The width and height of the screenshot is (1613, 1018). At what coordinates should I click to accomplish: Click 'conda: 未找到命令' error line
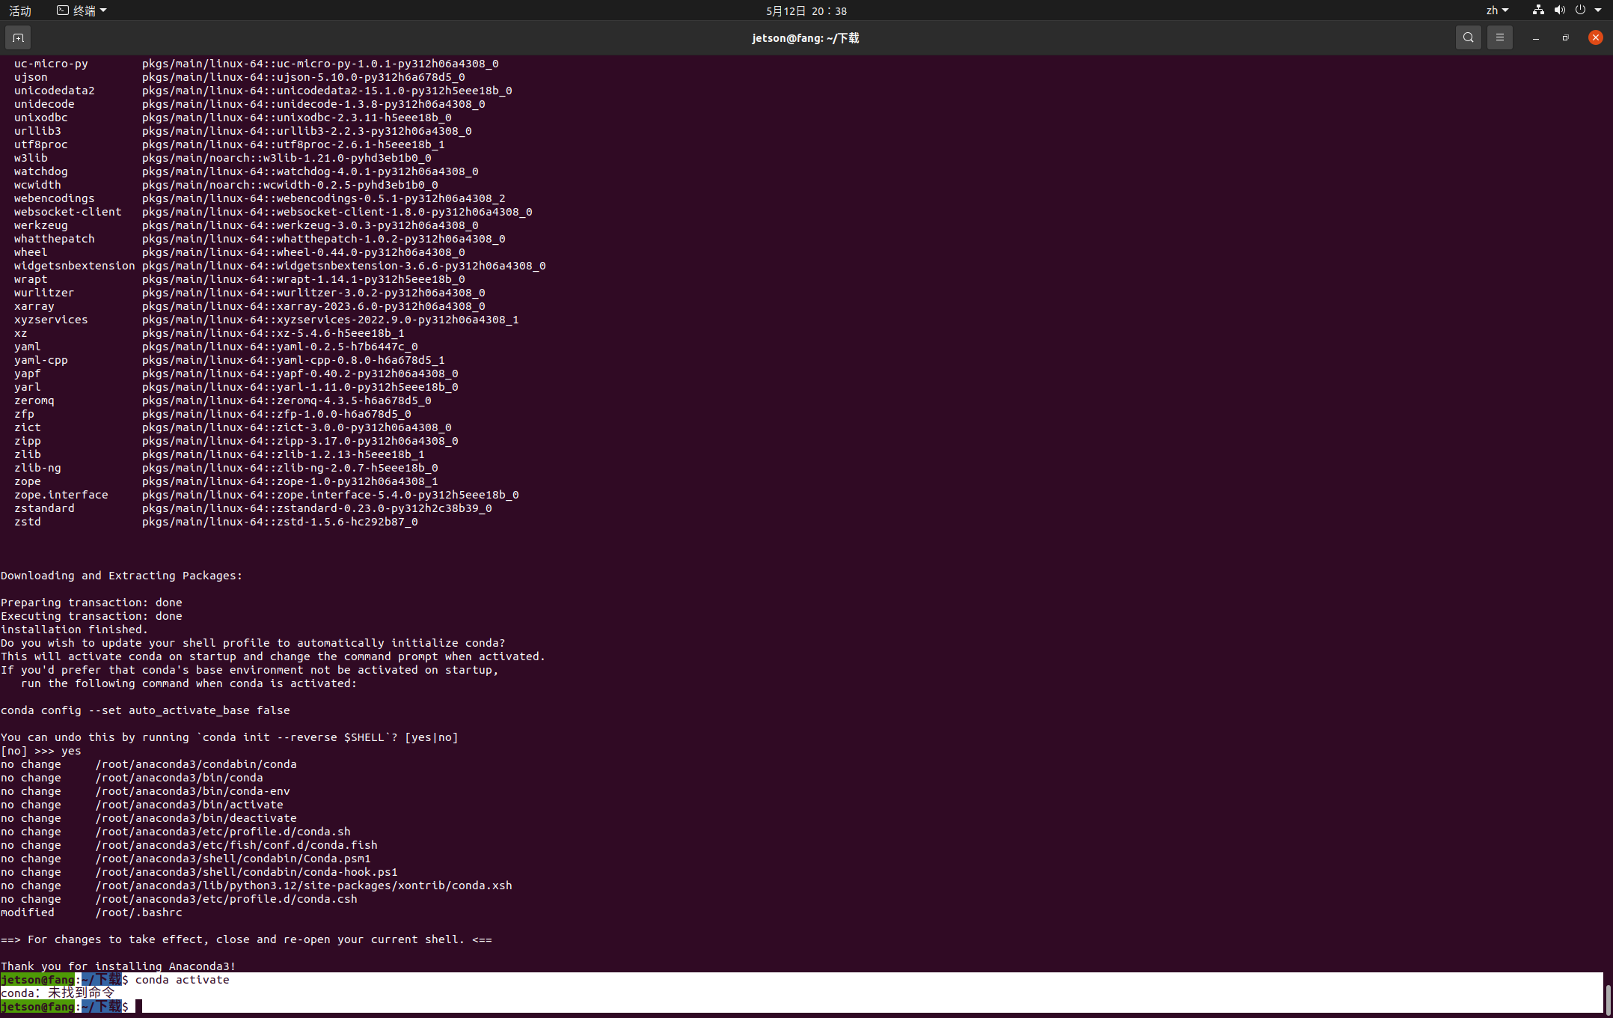pyautogui.click(x=58, y=993)
